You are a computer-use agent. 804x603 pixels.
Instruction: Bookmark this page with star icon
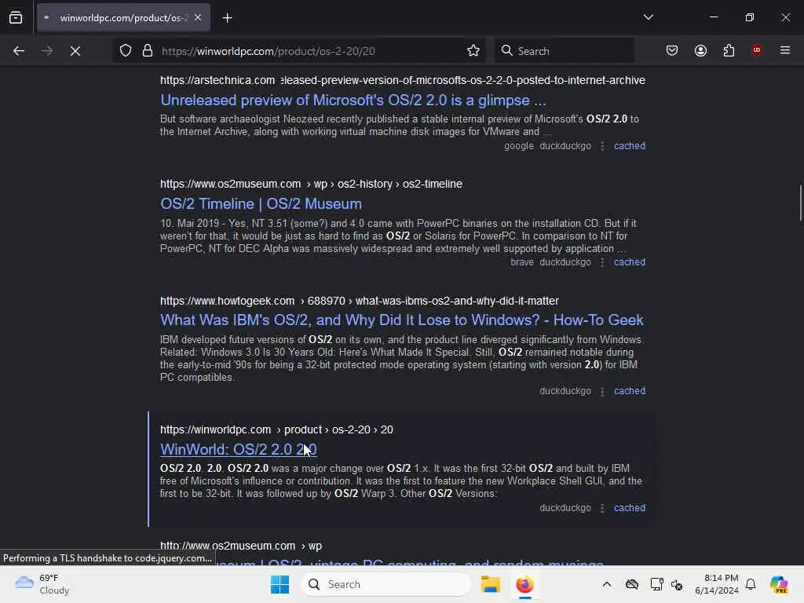(473, 51)
